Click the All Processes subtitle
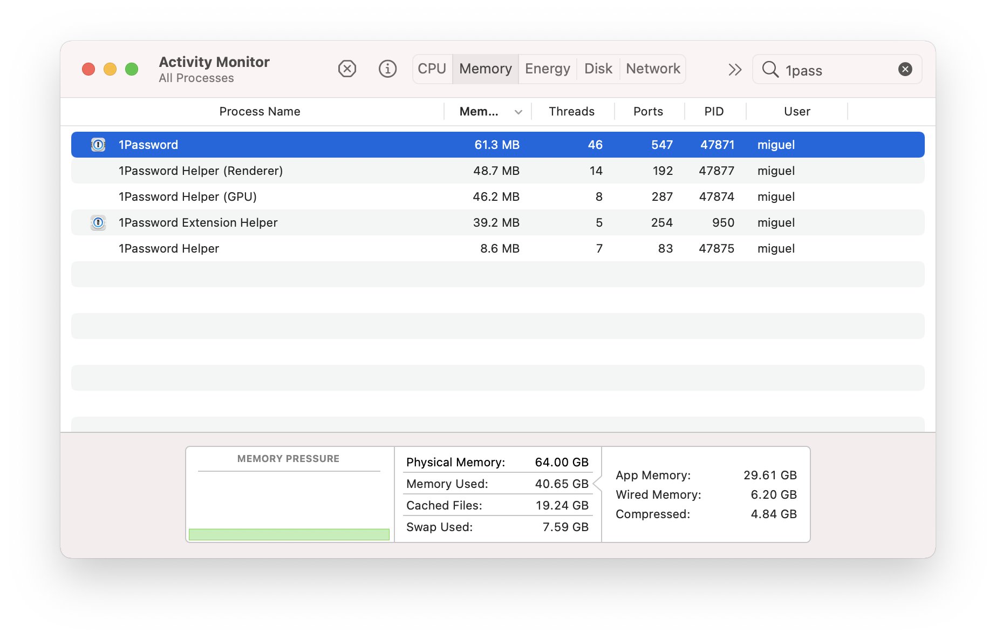The width and height of the screenshot is (996, 638). click(x=196, y=78)
